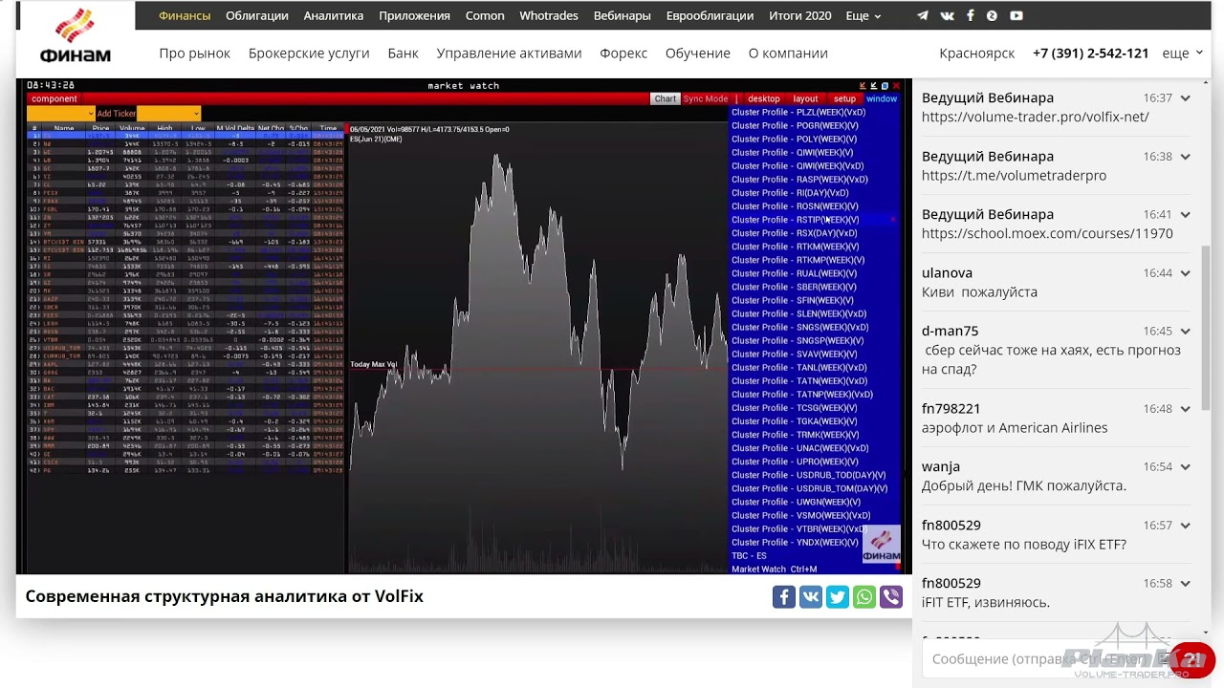Image resolution: width=1224 pixels, height=688 pixels.
Task: Open the Finam logo homepage
Action: pos(75,36)
